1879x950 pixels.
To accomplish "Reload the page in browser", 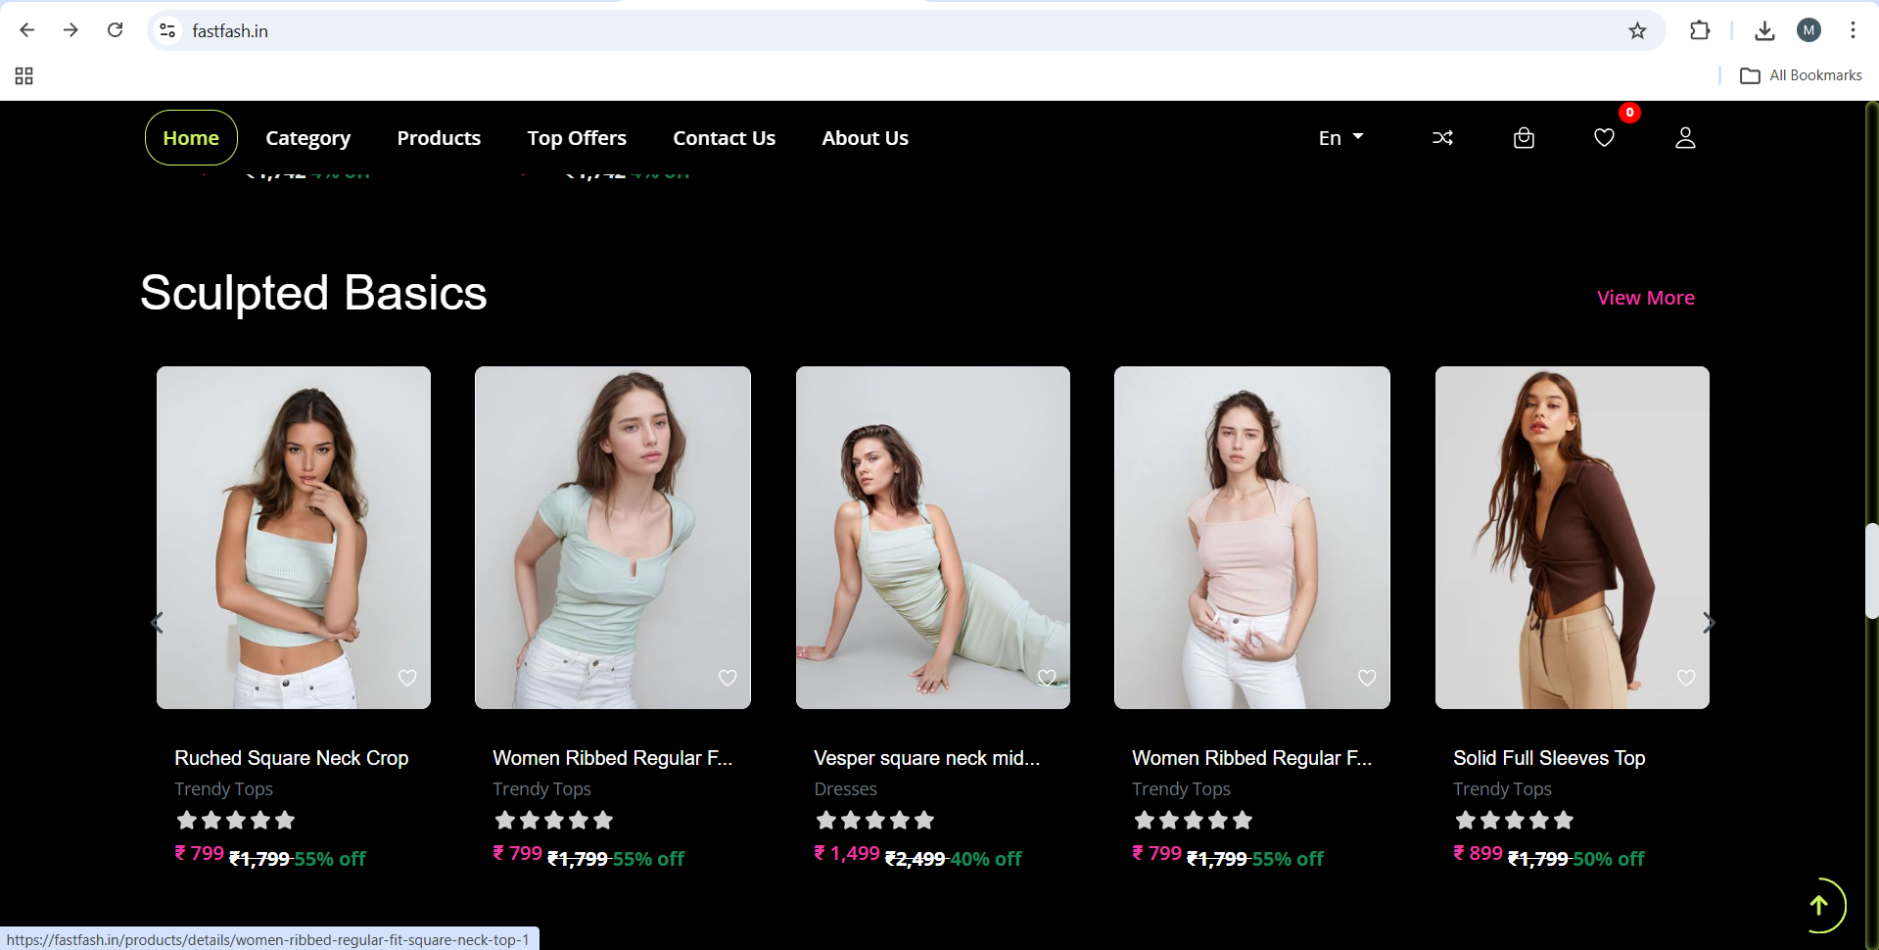I will [116, 30].
